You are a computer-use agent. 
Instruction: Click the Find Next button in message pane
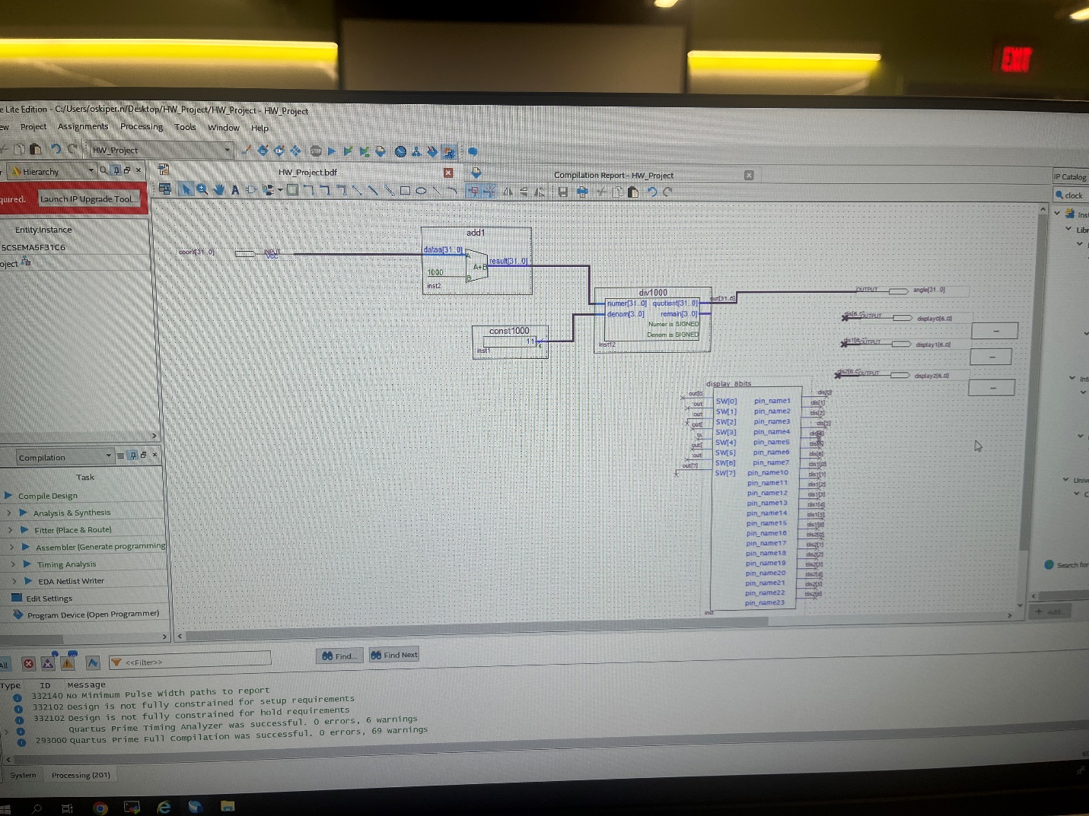[393, 655]
